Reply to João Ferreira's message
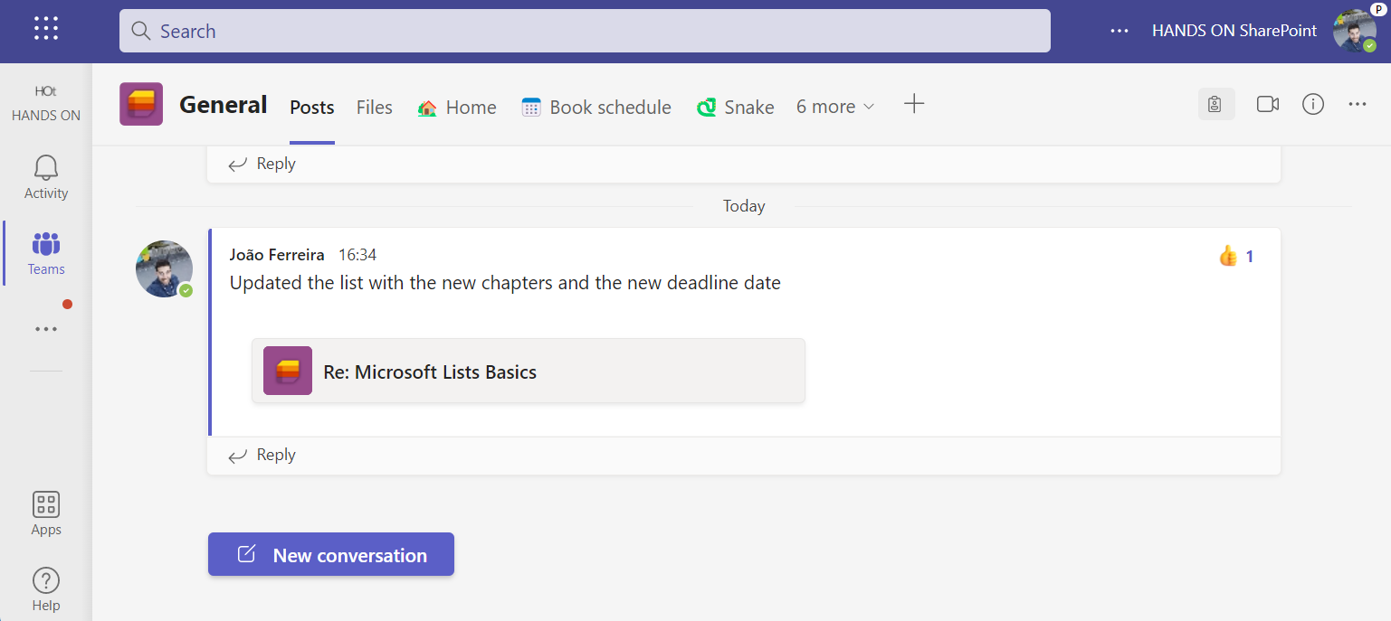The height and width of the screenshot is (621, 1391). (x=262, y=456)
